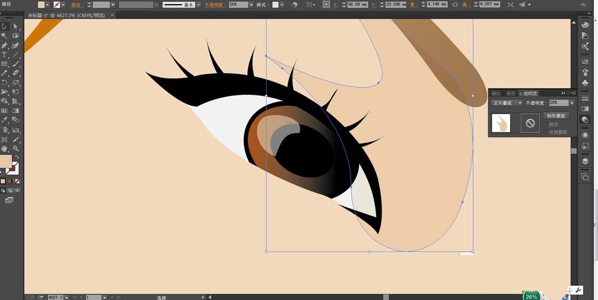Click the 制作蒙版 make mask button
The image size is (598, 300).
click(x=556, y=116)
